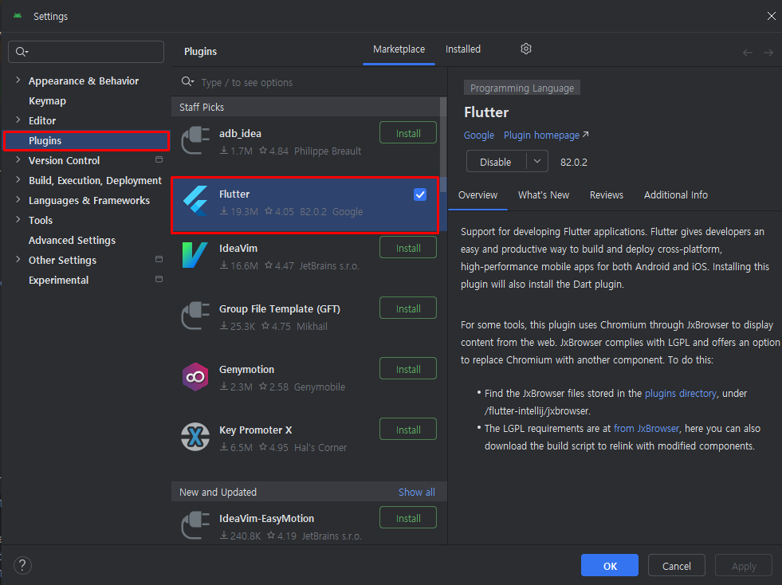Click the Apply button
Screen dimensions: 782x585
pos(744,566)
